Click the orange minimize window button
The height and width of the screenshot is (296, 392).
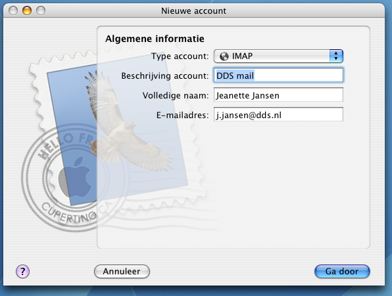tap(27, 11)
